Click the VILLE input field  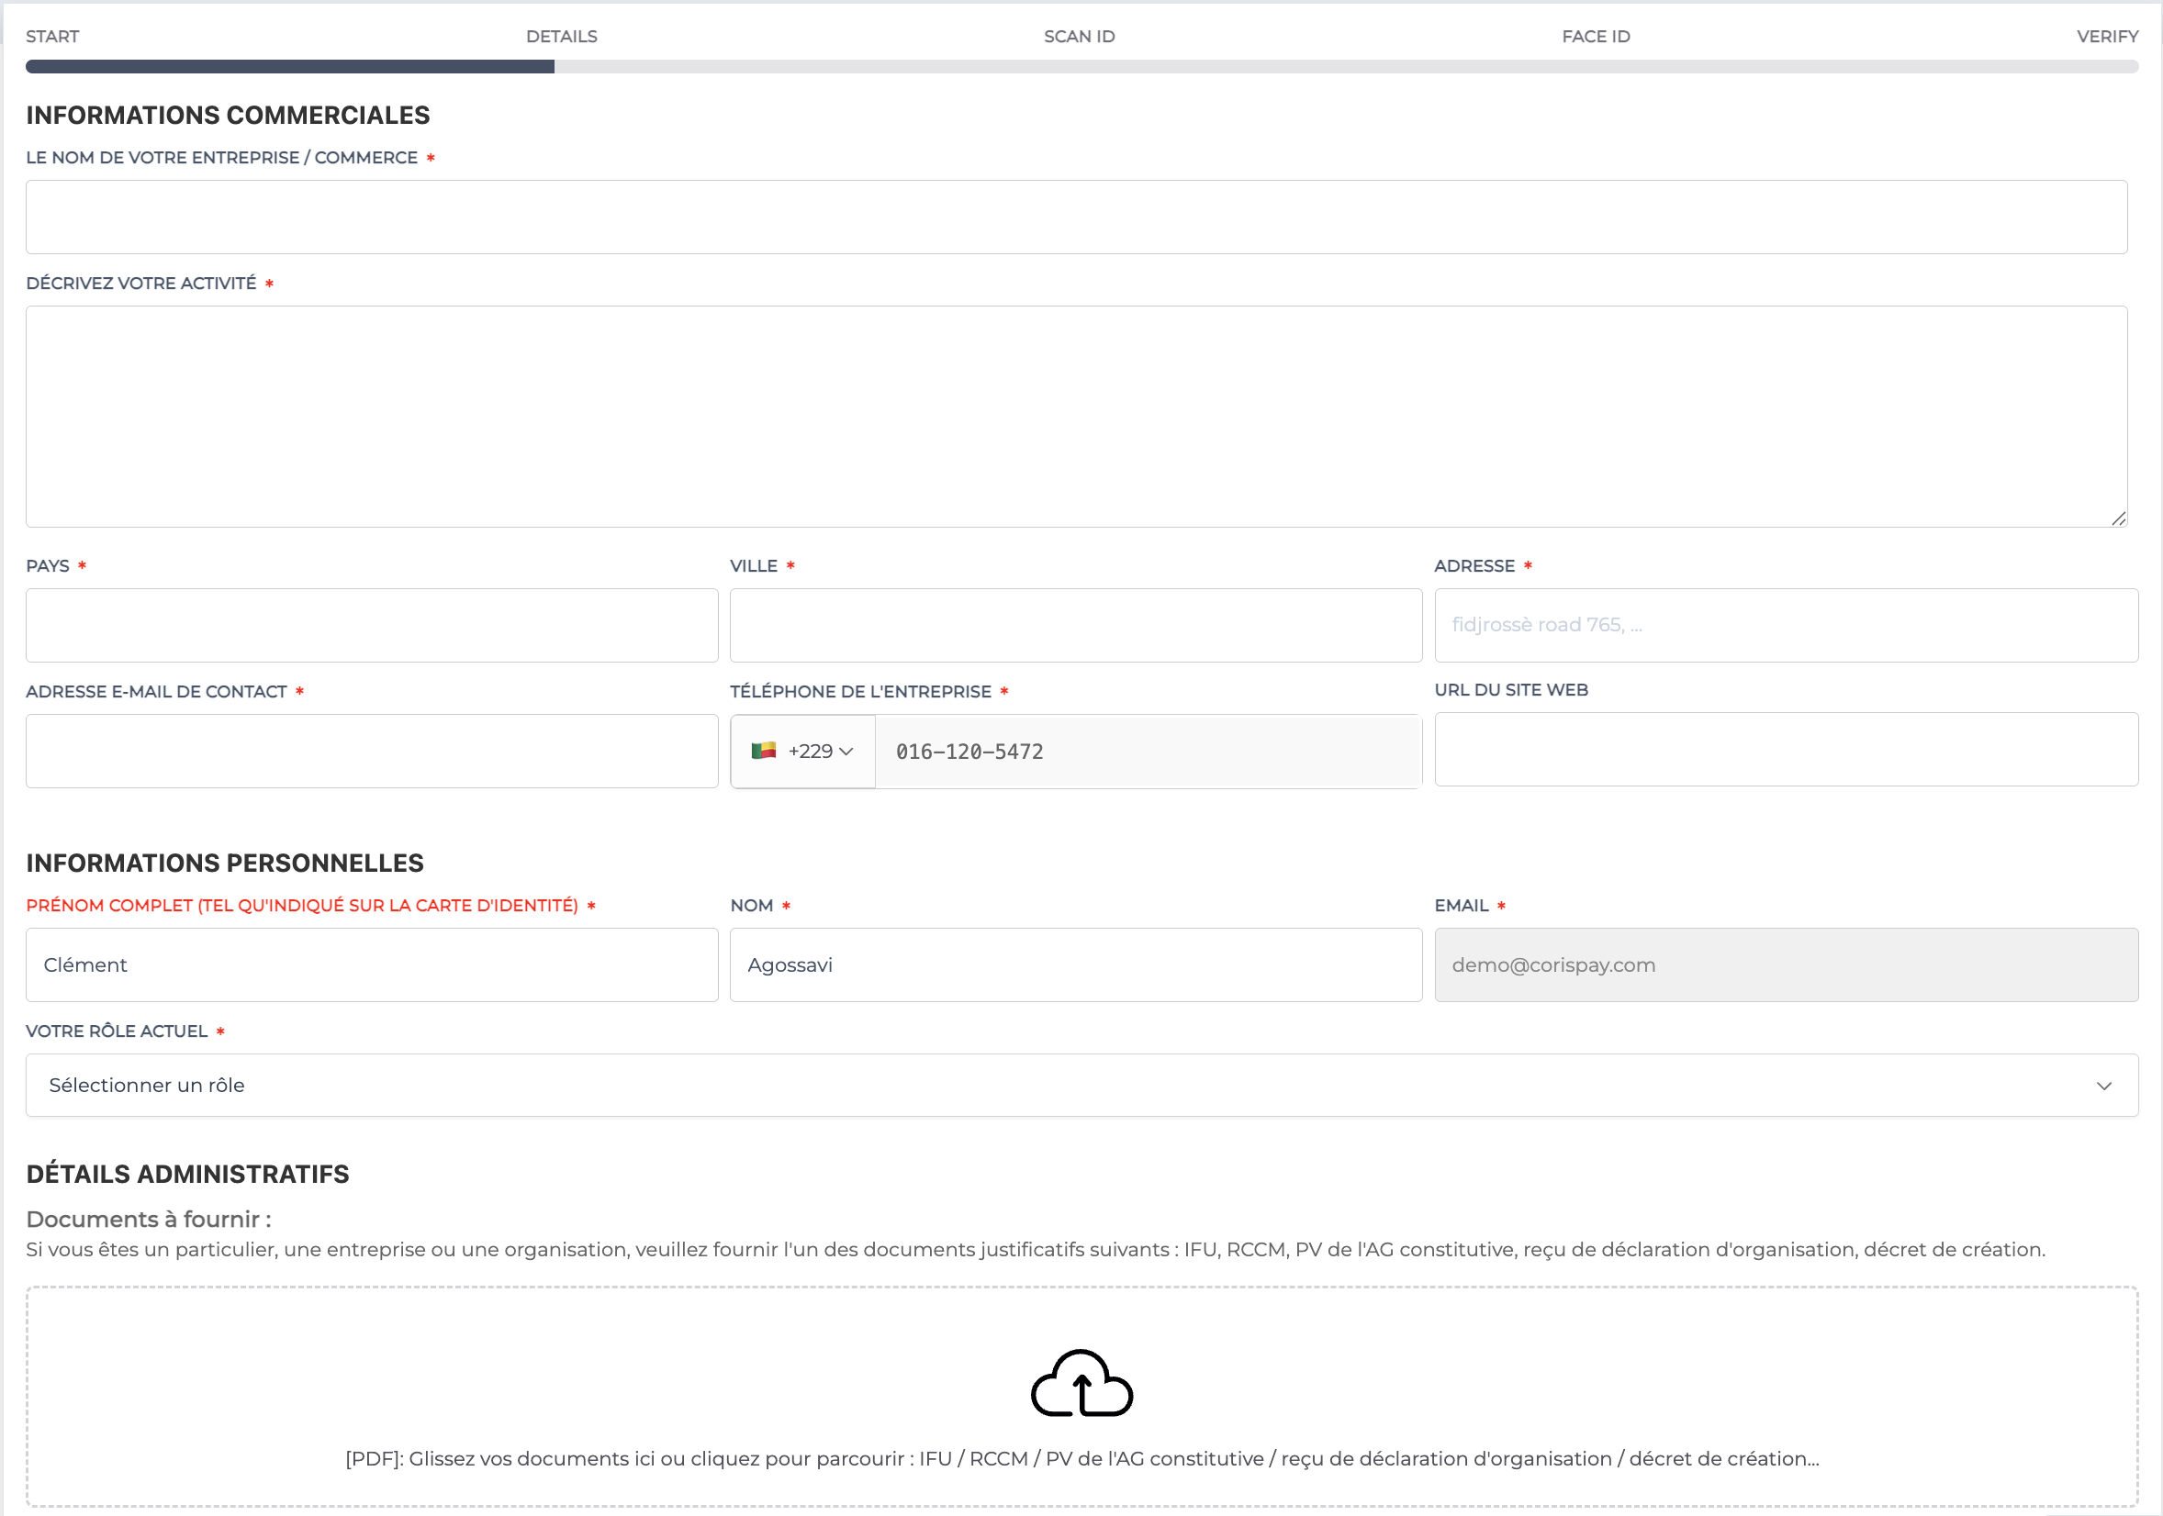tap(1075, 625)
